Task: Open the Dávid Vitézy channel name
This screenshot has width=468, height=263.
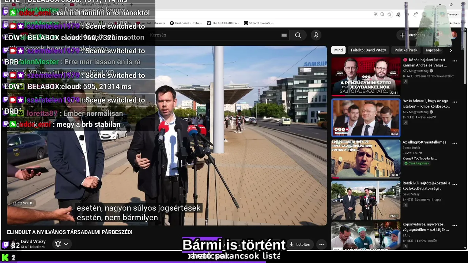Action: point(33,241)
